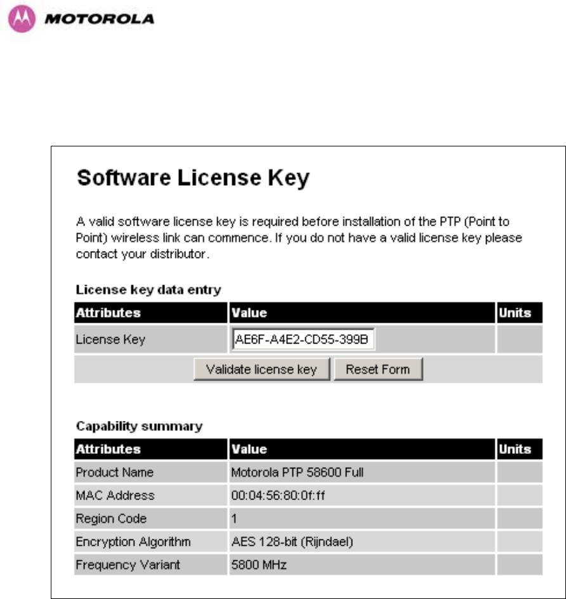Image resolution: width=566 pixels, height=599 pixels.
Task: Click the Validate license key button
Action: (261, 370)
